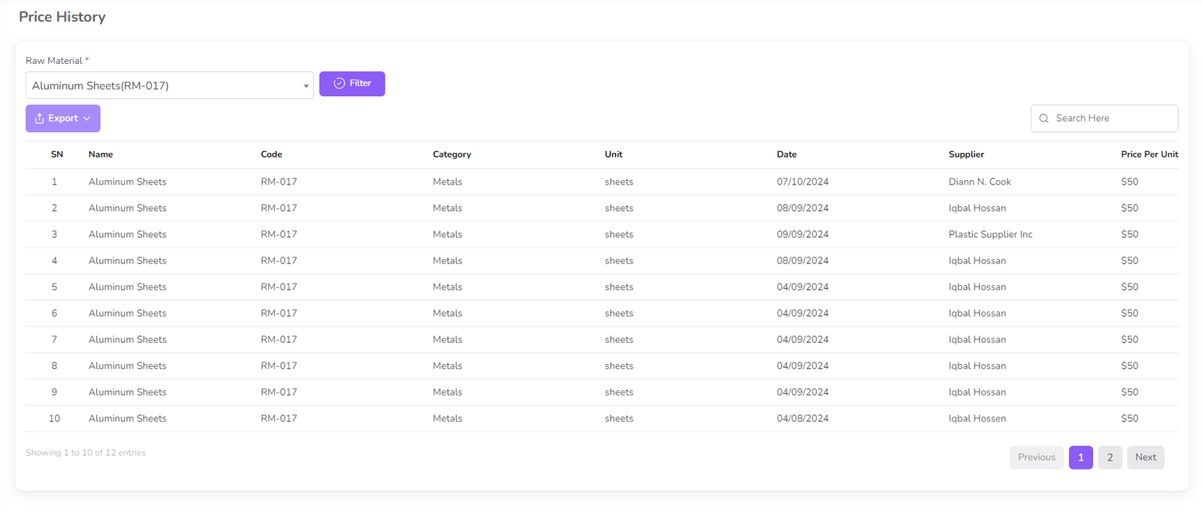Focus the Search Here input field
1202x511 pixels.
pyautogui.click(x=1112, y=119)
